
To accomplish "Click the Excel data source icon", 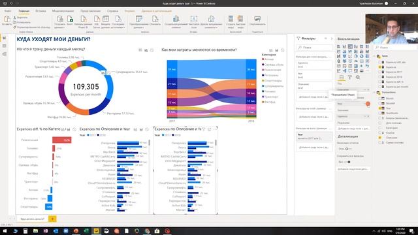I will click(x=70, y=19).
